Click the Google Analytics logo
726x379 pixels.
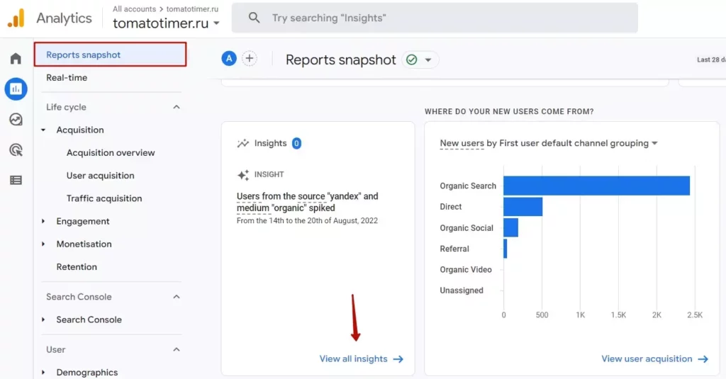pos(16,18)
